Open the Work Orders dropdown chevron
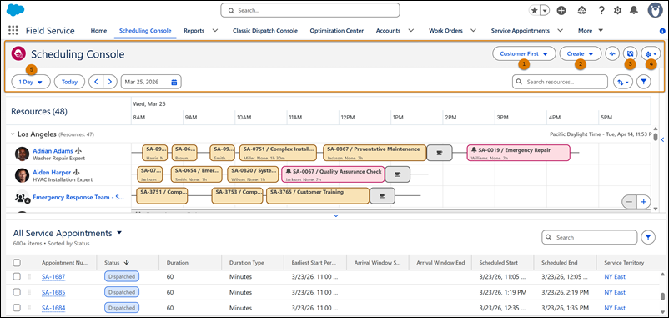Screen dimensions: 669x318 tap(473, 30)
